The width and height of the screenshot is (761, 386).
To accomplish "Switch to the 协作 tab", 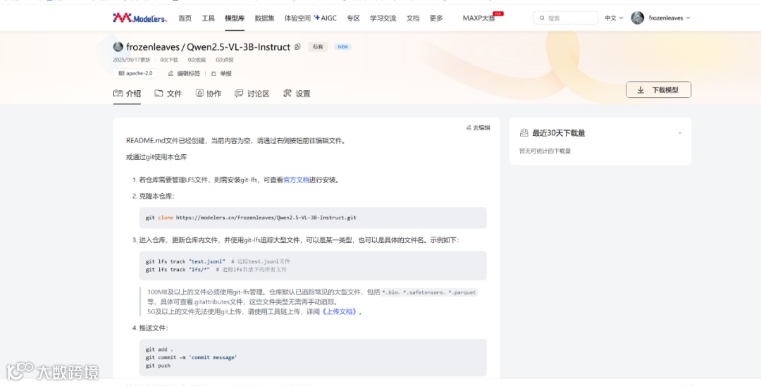I will click(209, 94).
